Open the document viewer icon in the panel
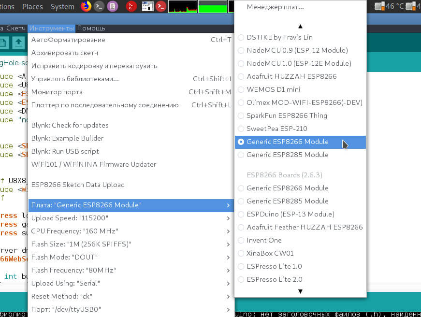The height and width of the screenshot is (317, 421). (x=112, y=6)
